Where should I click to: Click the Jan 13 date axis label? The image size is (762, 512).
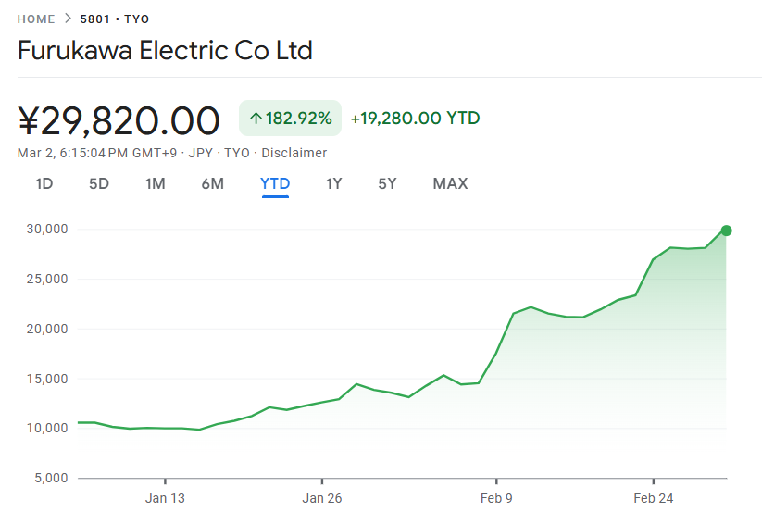(165, 498)
